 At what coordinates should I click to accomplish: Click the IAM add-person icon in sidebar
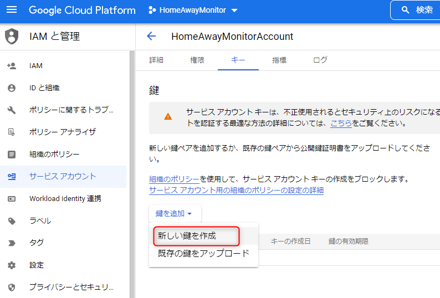pos(12,66)
